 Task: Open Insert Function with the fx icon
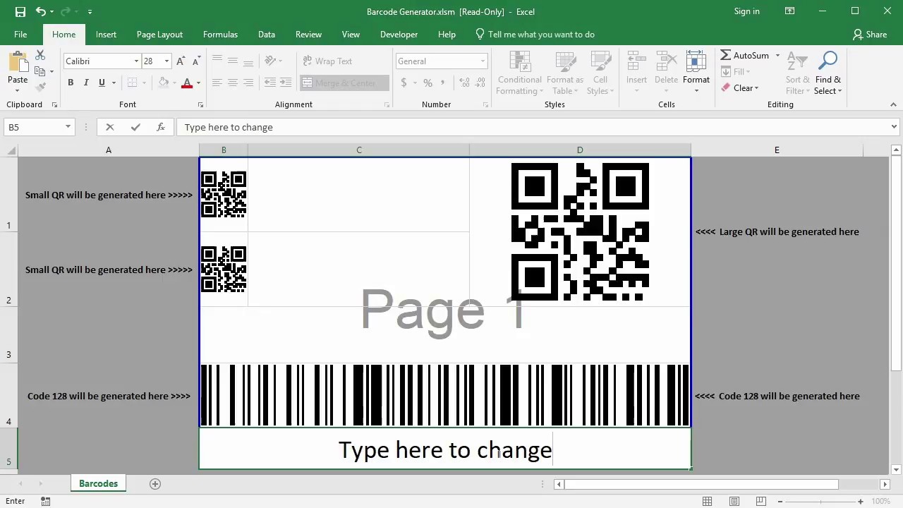click(x=161, y=127)
